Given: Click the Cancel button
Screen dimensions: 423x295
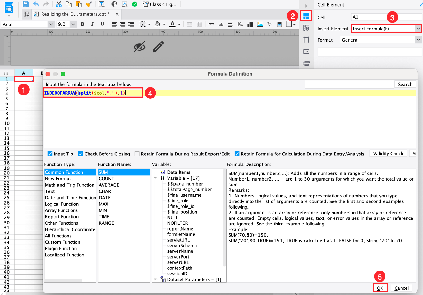Looking at the screenshot, I should 401,288.
